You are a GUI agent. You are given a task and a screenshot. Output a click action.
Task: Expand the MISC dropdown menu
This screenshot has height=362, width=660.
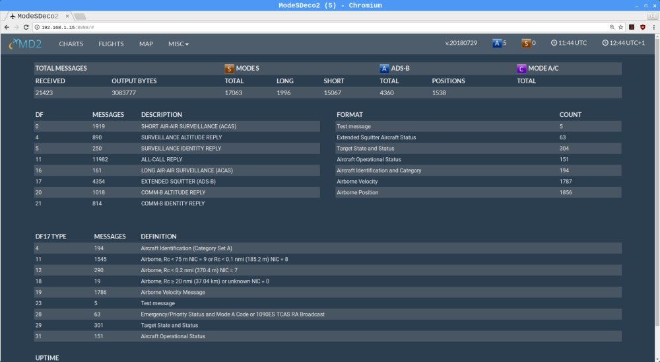click(x=178, y=44)
